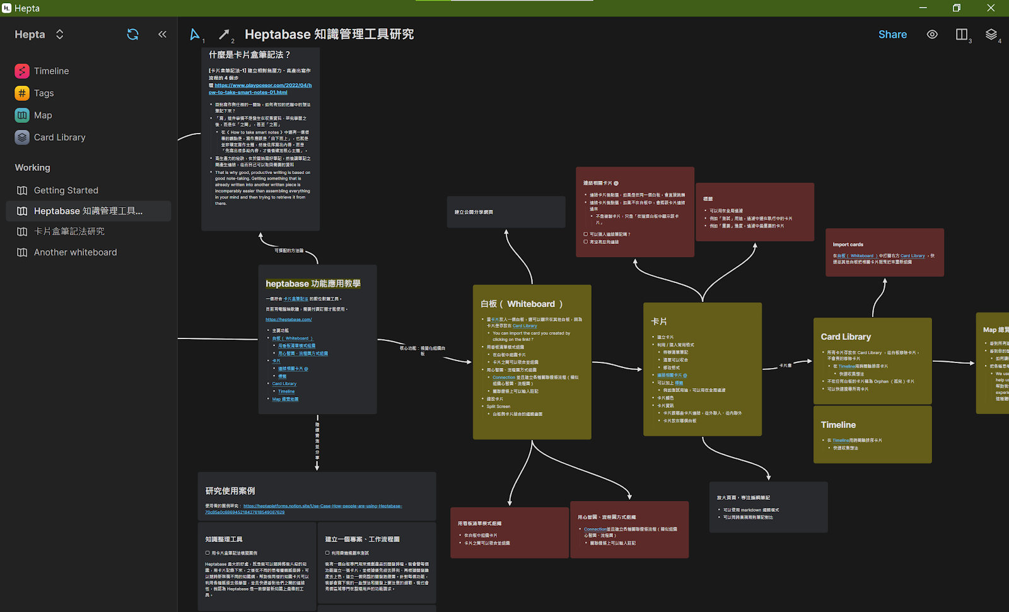Click the whiteboard icon beside Another whiteboard

point(22,252)
